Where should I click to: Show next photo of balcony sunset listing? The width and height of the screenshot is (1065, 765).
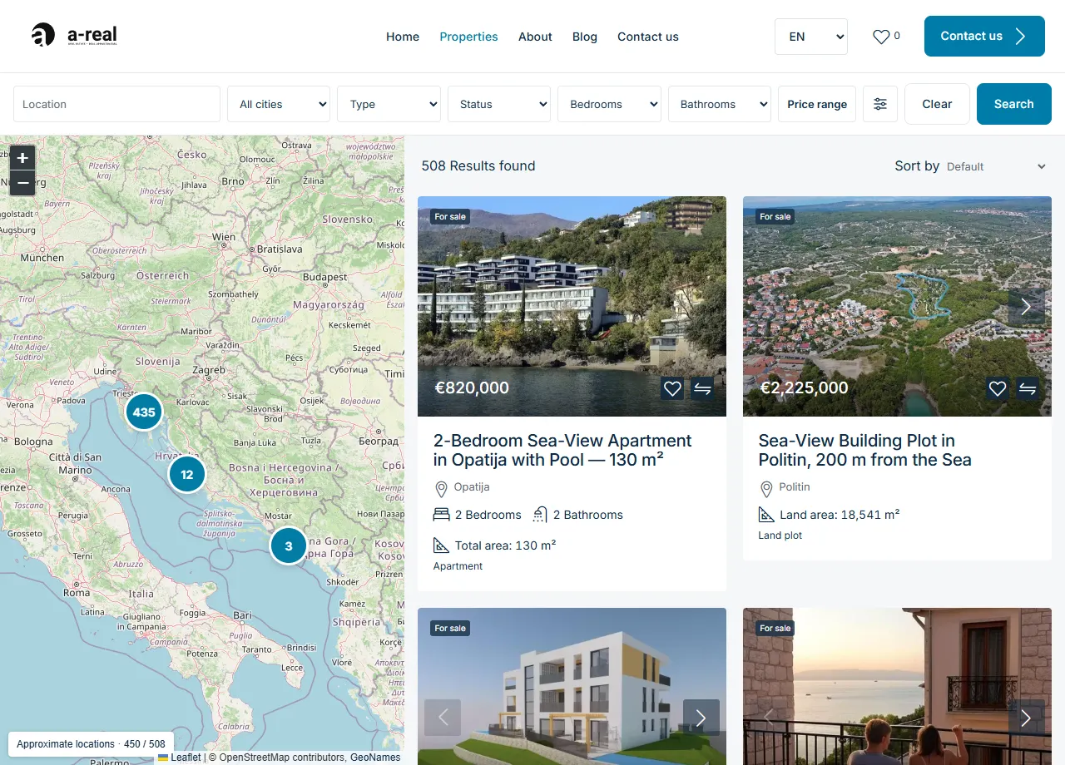pos(1026,718)
